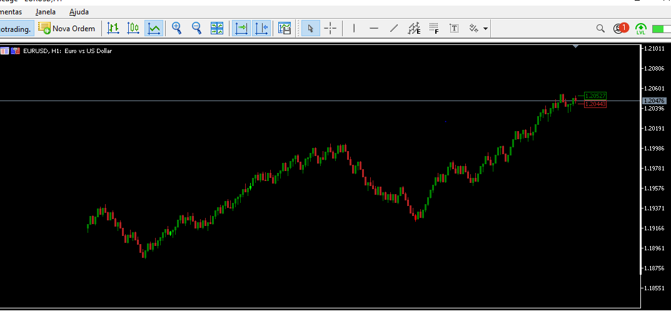Zoom out on the chart
The image size is (671, 314).
(196, 29)
